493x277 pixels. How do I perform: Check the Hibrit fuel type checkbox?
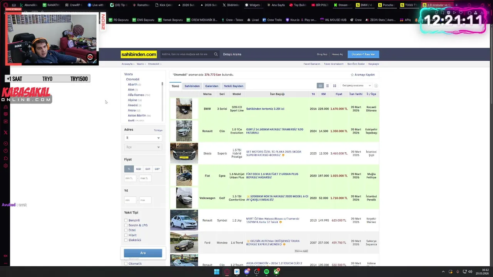[126, 235]
